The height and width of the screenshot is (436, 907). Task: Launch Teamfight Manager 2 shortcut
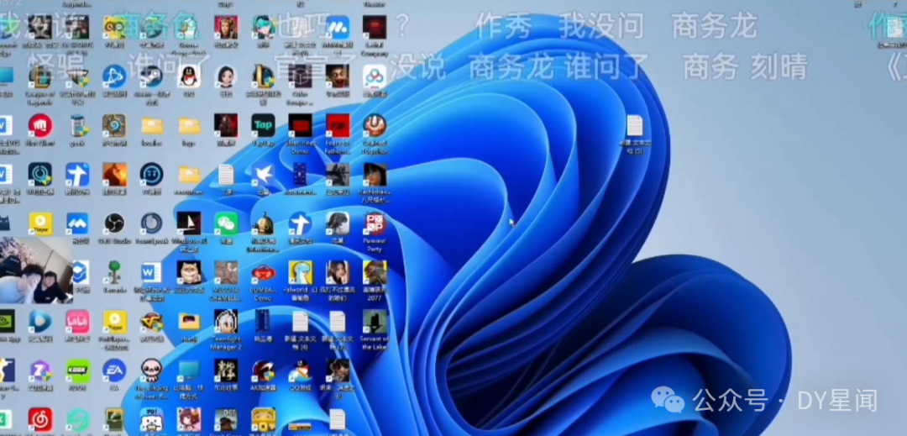pos(226,322)
